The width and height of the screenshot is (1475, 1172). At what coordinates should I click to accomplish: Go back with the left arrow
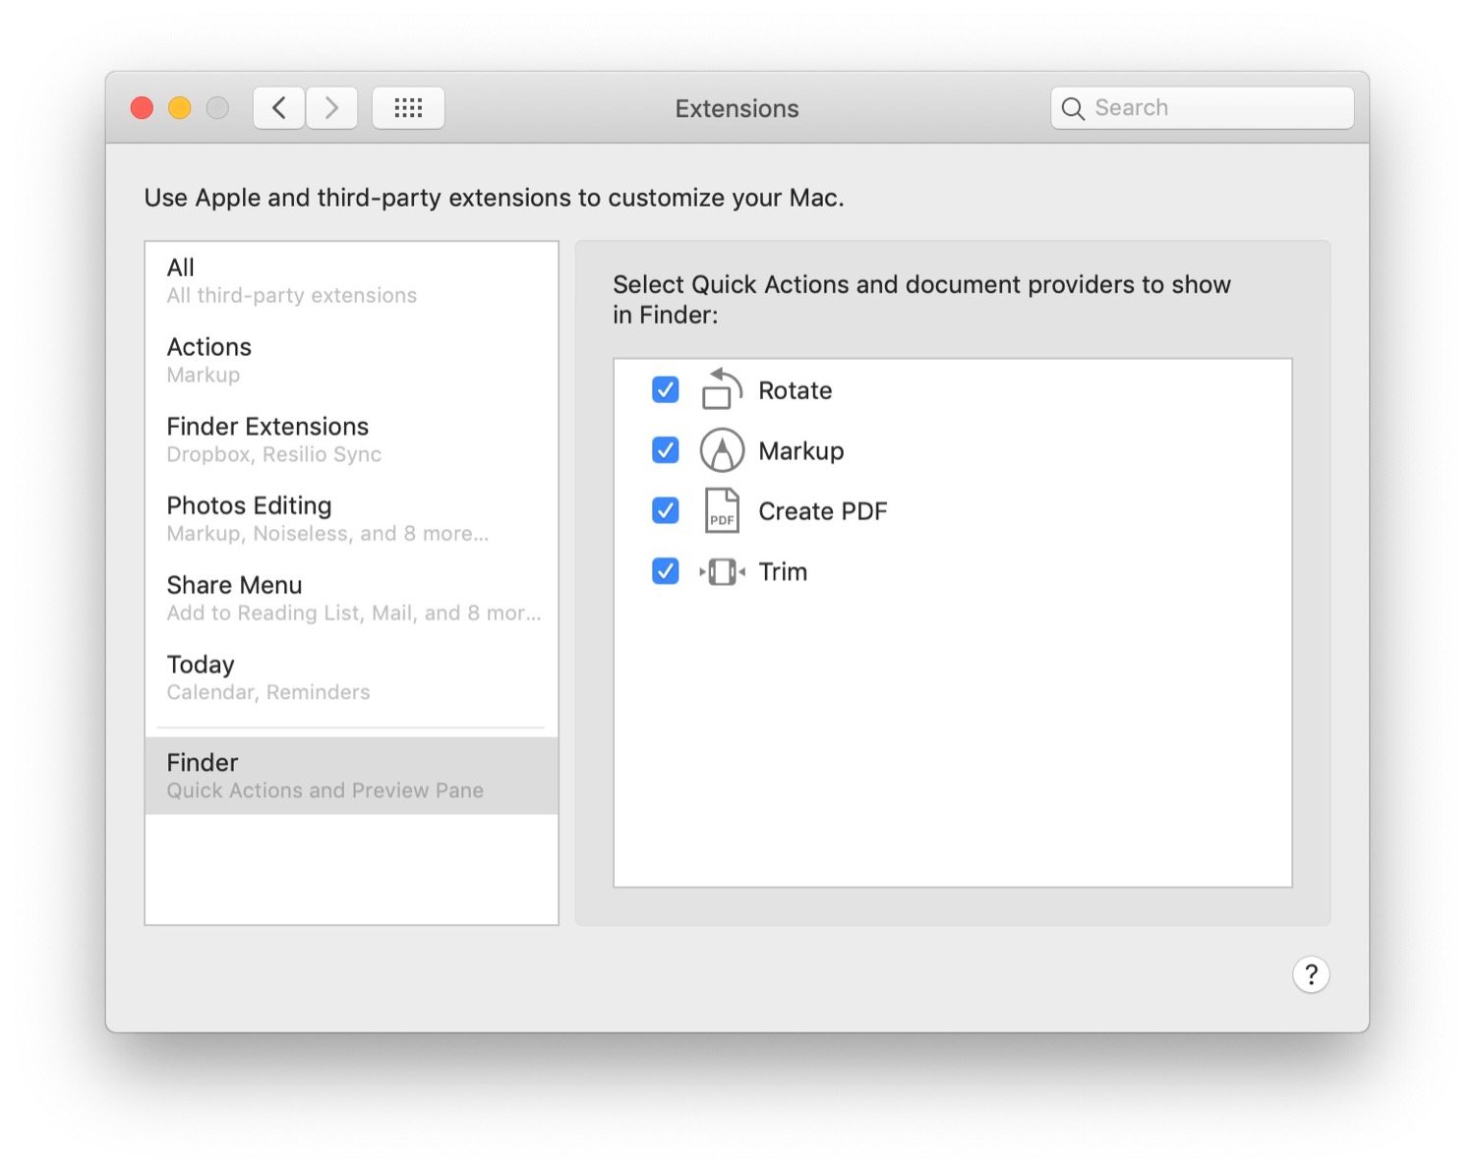tap(279, 108)
